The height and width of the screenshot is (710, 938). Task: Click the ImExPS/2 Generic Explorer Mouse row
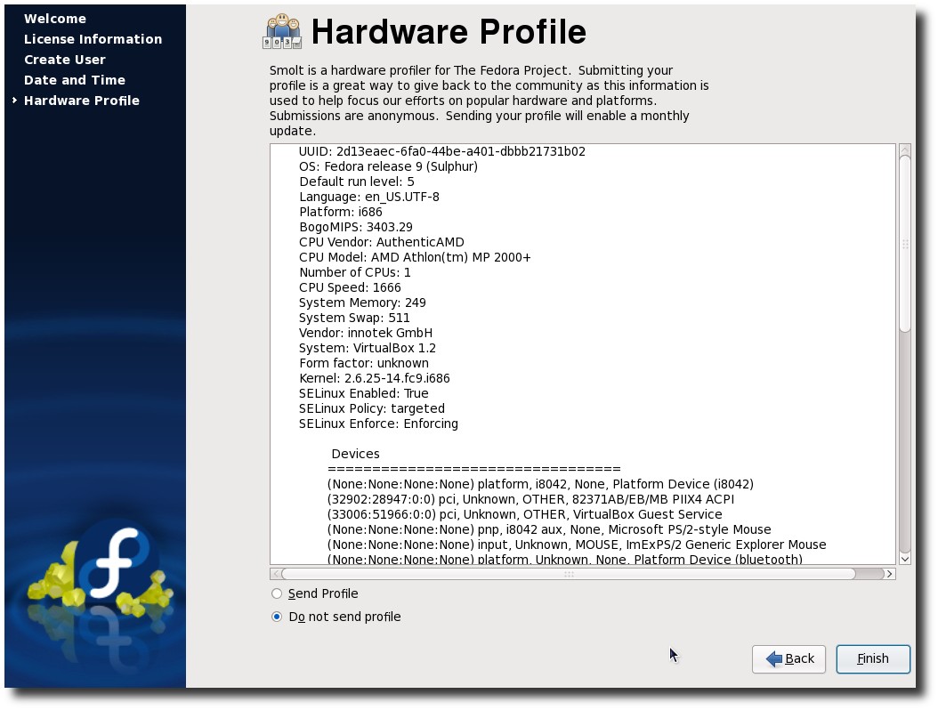click(577, 545)
